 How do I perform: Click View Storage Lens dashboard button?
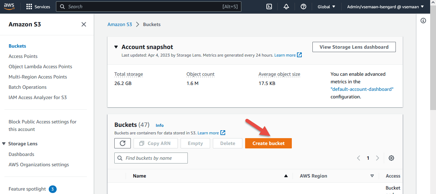tap(354, 47)
